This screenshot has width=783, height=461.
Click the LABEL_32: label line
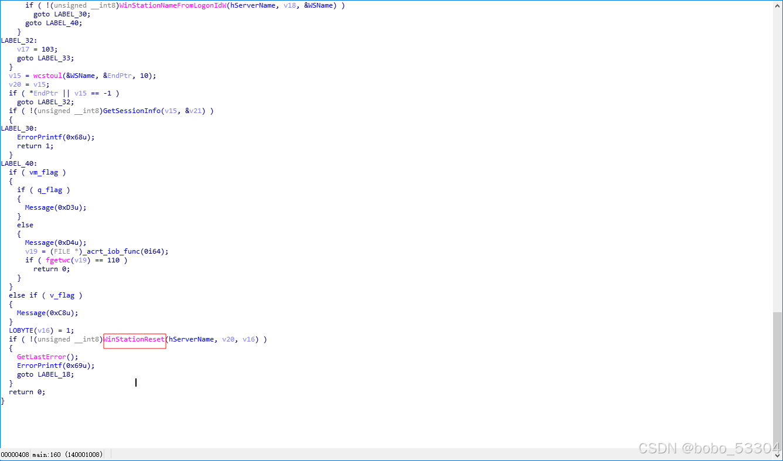19,40
